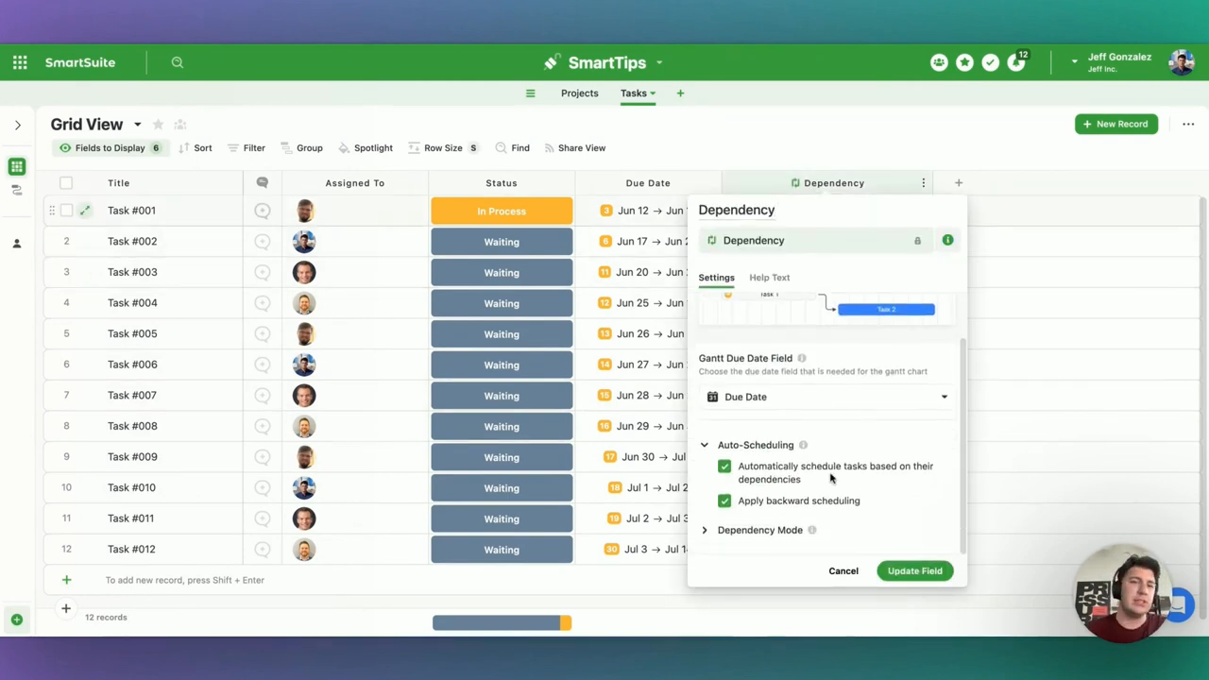Select the members icon in the left sidebar
This screenshot has height=680, width=1209.
(16, 244)
